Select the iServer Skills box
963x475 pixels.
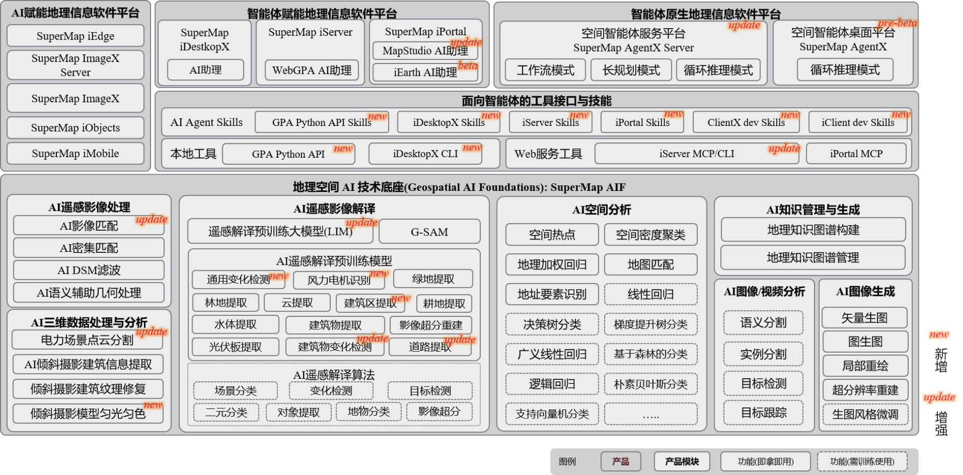[550, 122]
